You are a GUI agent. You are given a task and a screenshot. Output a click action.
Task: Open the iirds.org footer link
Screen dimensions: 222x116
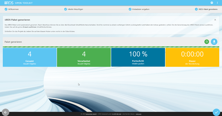138,114
